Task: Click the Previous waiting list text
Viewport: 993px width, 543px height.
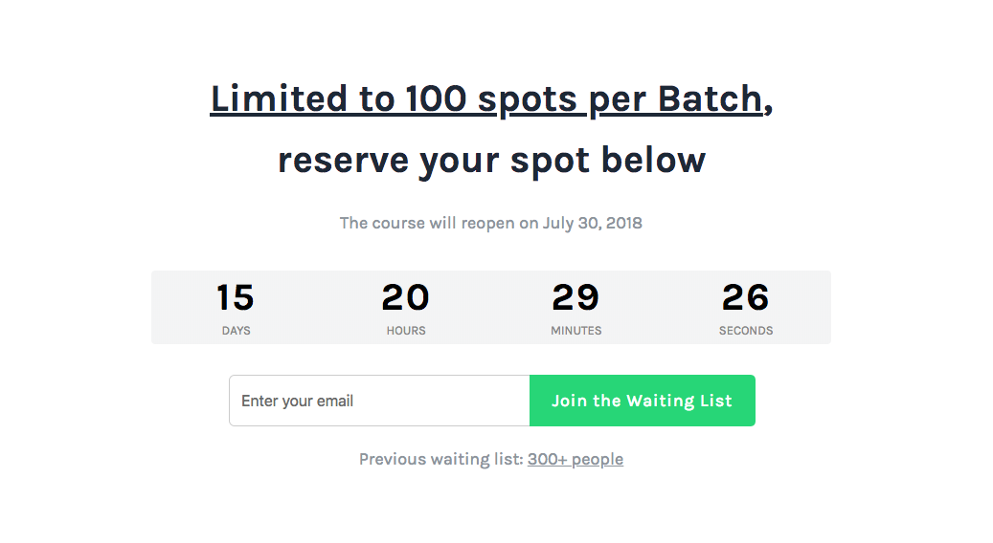Action: [x=440, y=459]
